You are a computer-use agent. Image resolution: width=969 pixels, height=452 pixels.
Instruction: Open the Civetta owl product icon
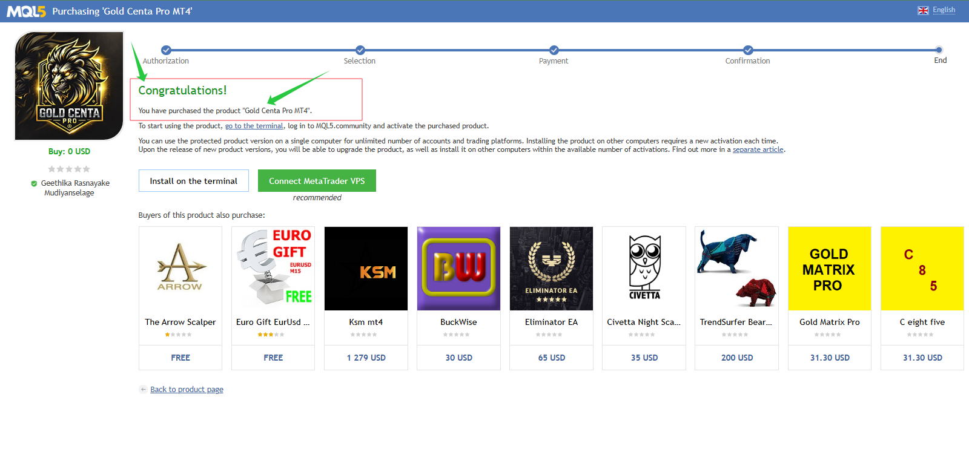click(x=644, y=269)
